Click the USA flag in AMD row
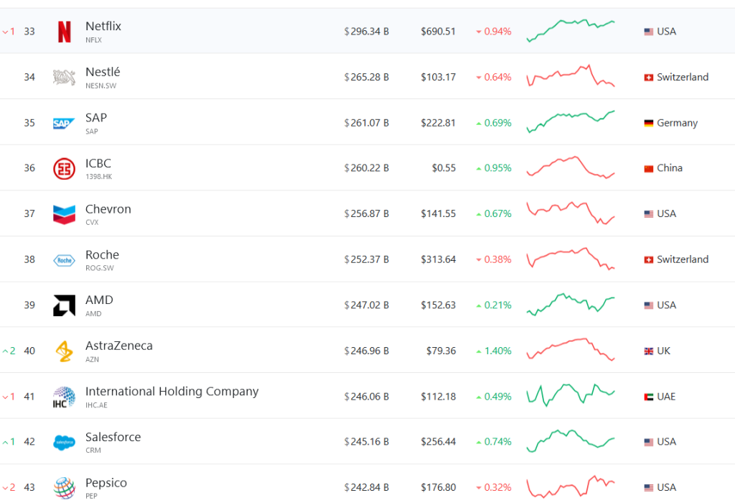Image resolution: width=735 pixels, height=503 pixels. 649,305
